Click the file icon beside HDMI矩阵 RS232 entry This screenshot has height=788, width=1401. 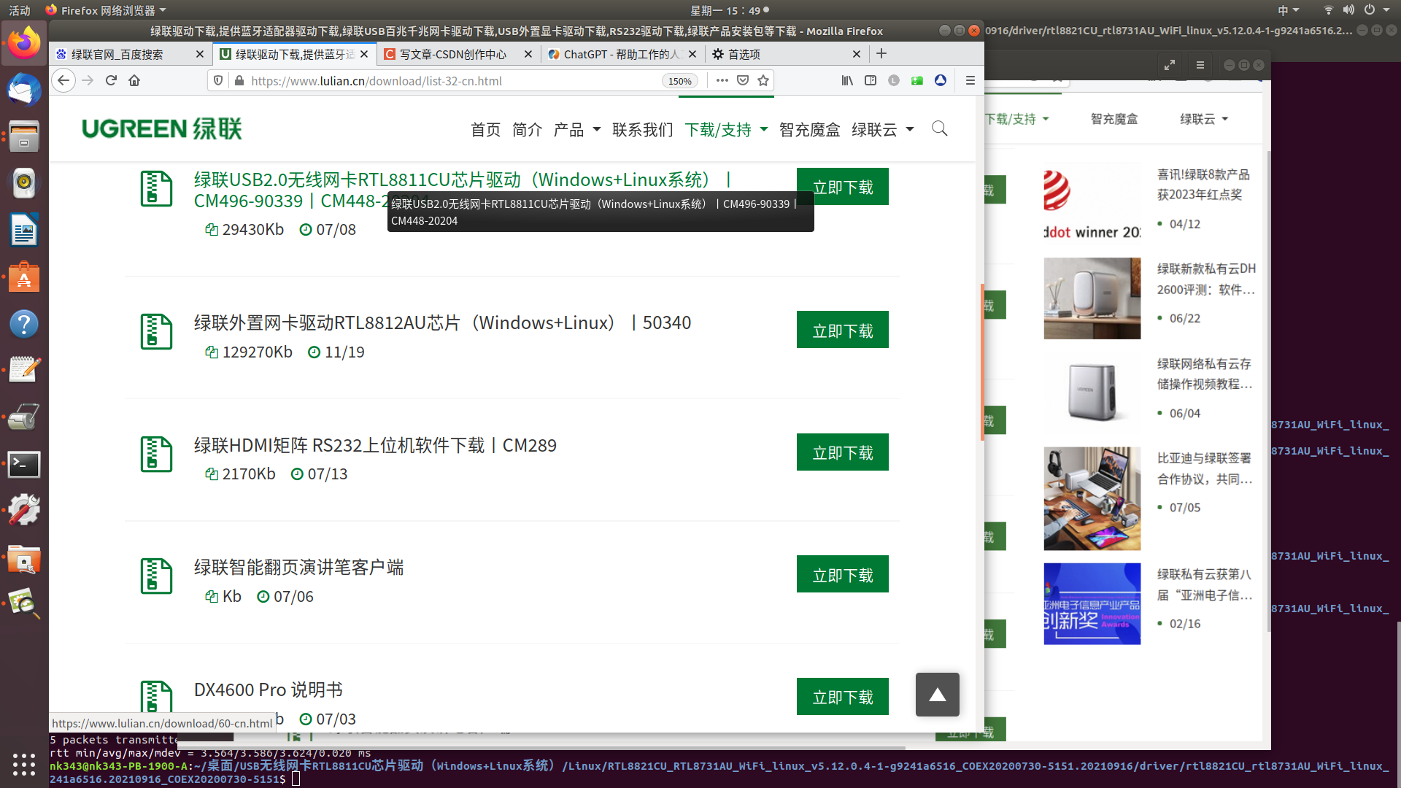[156, 455]
